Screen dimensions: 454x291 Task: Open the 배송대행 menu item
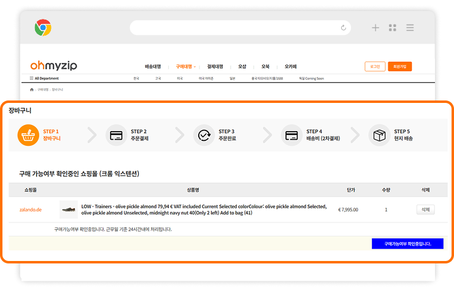pyautogui.click(x=153, y=66)
